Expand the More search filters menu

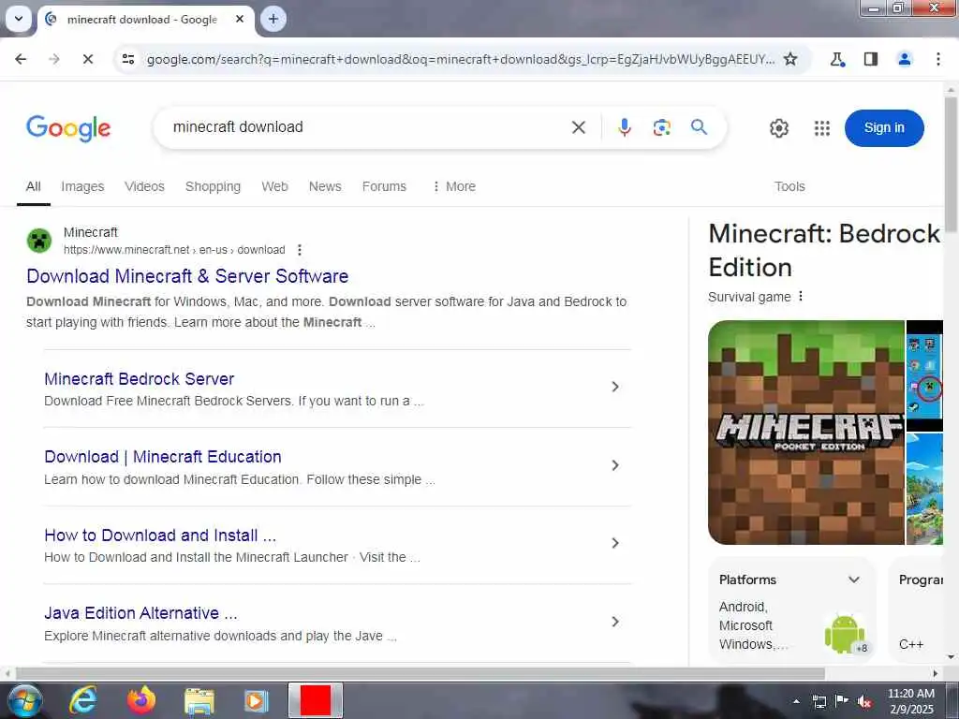(454, 186)
